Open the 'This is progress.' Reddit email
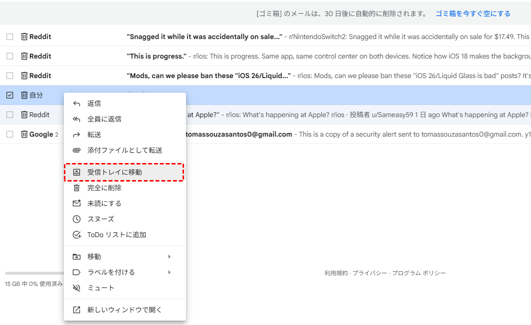 pos(293,56)
